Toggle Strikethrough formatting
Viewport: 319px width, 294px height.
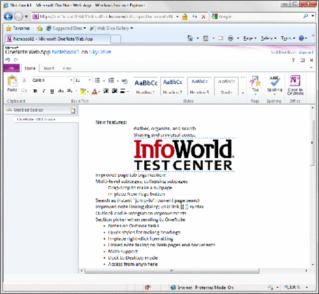point(61,91)
